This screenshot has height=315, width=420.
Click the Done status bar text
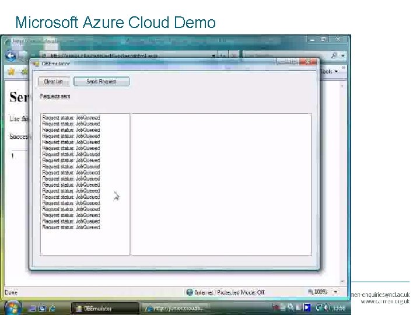point(11,292)
